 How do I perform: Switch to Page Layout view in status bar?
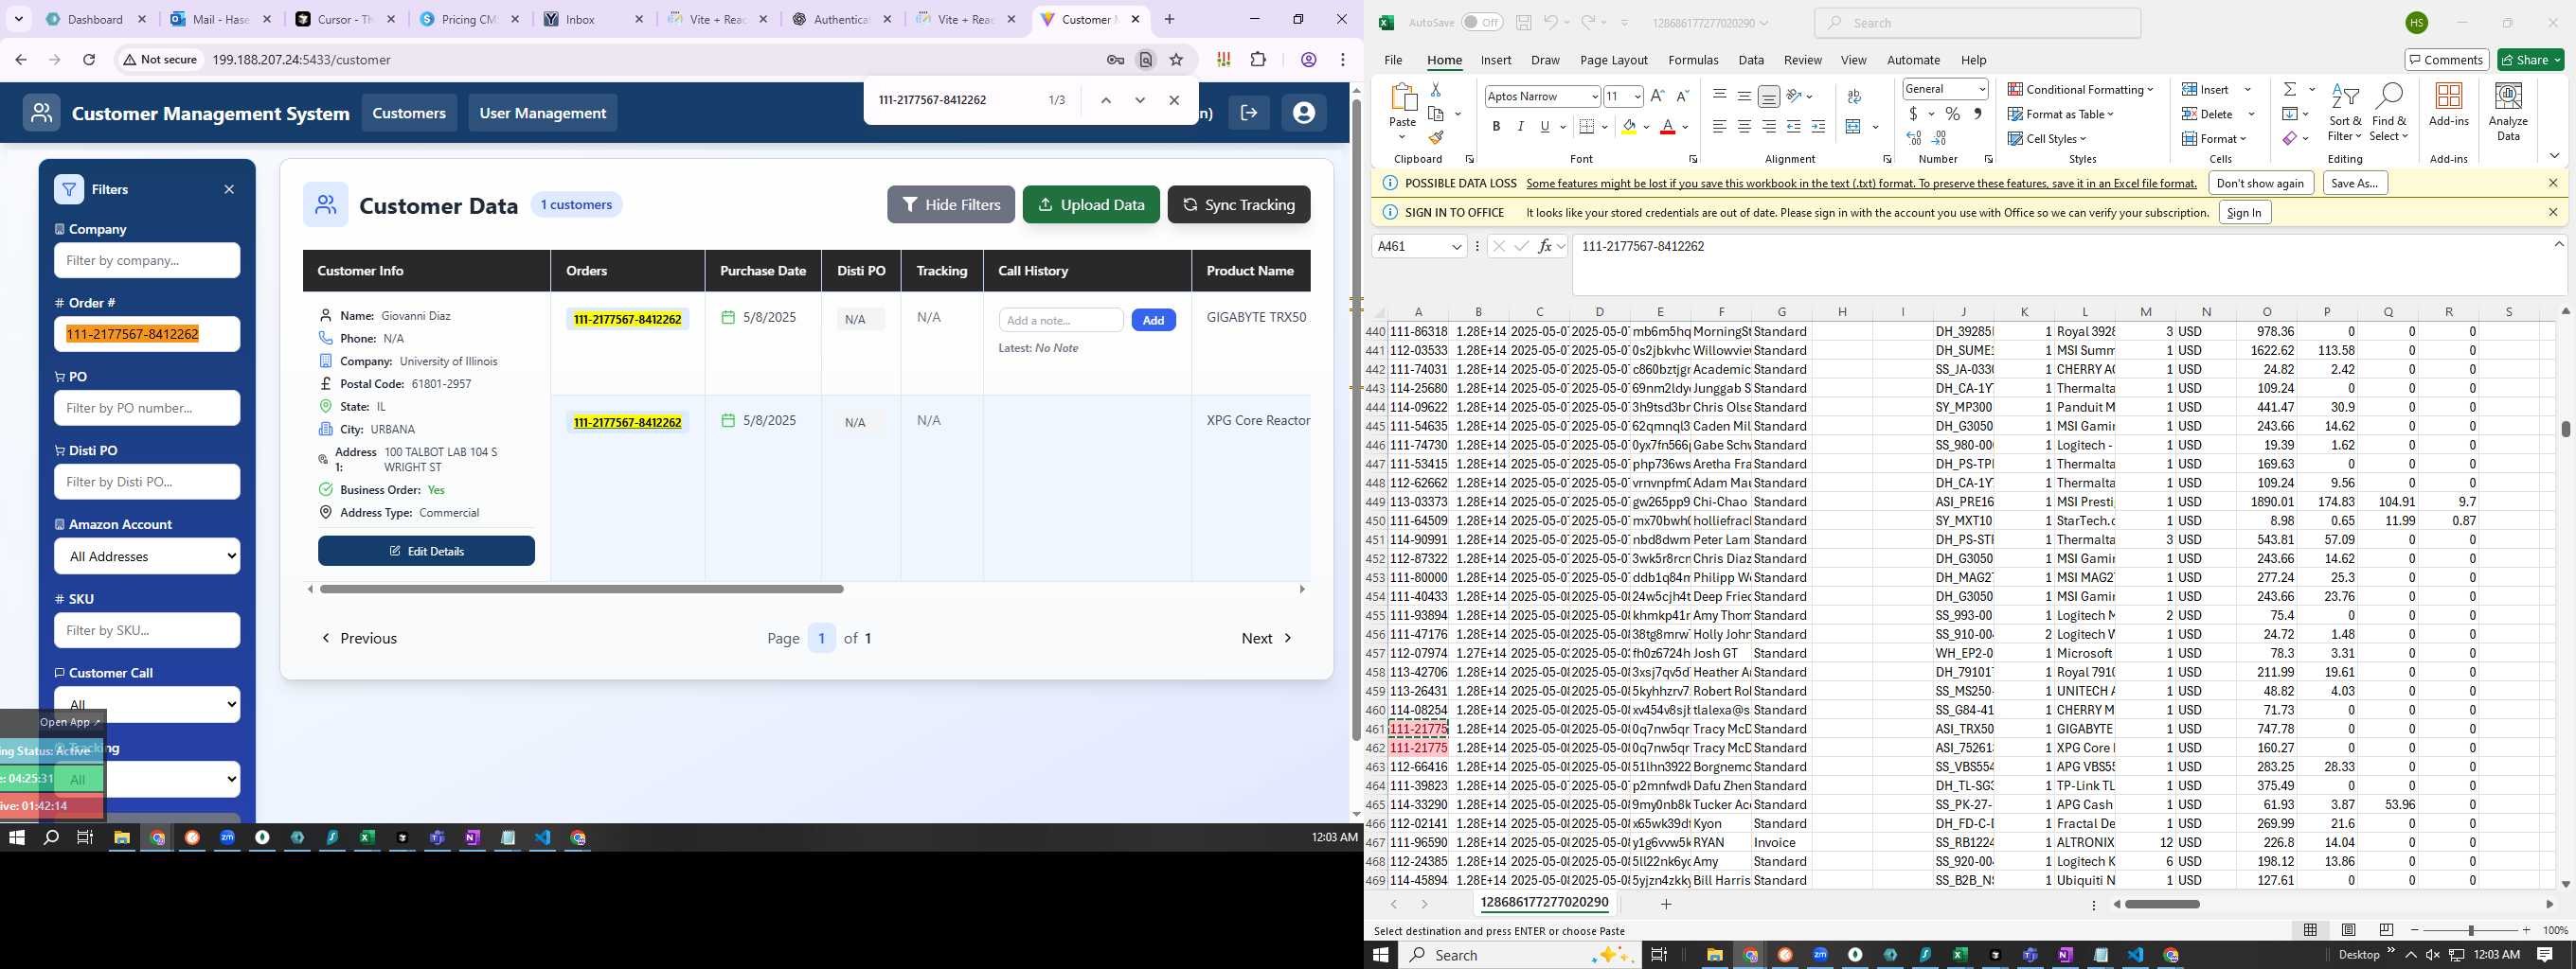click(x=2348, y=930)
